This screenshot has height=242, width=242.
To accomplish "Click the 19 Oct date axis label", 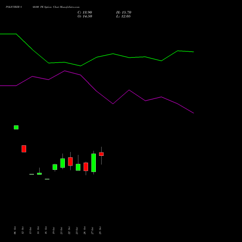I will click(54, 230).
